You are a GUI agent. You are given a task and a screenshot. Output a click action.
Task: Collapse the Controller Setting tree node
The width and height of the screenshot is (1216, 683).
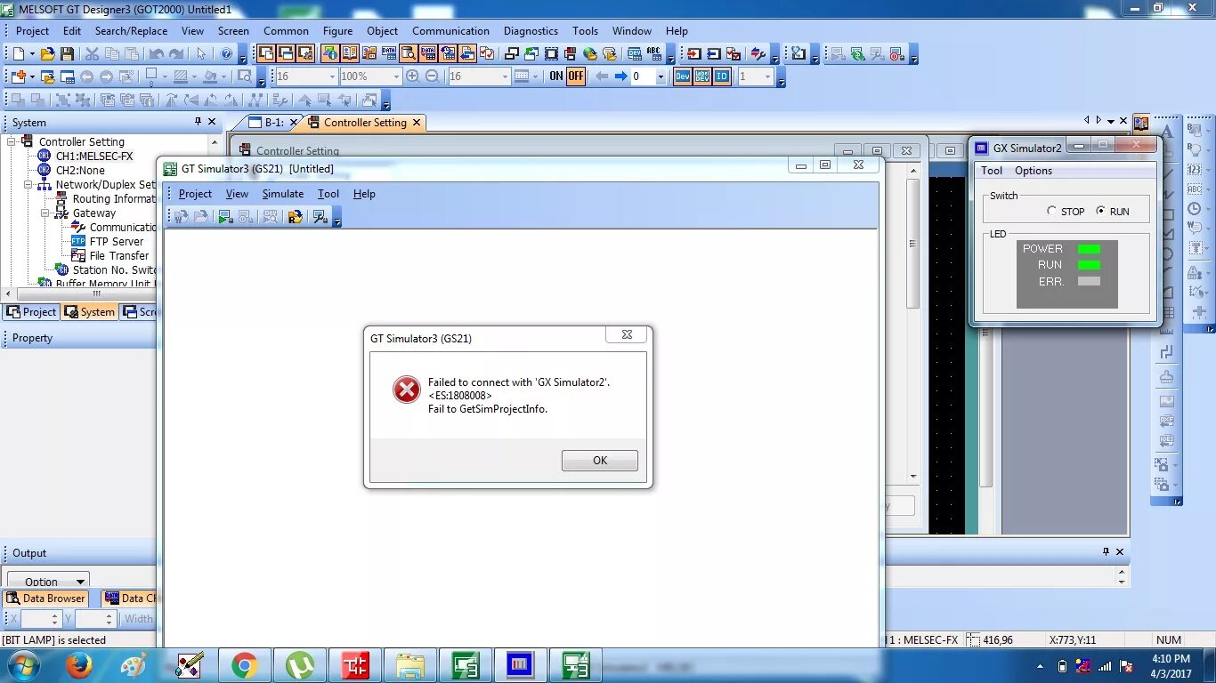click(x=12, y=141)
